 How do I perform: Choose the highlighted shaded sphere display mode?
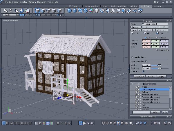[118, 123]
